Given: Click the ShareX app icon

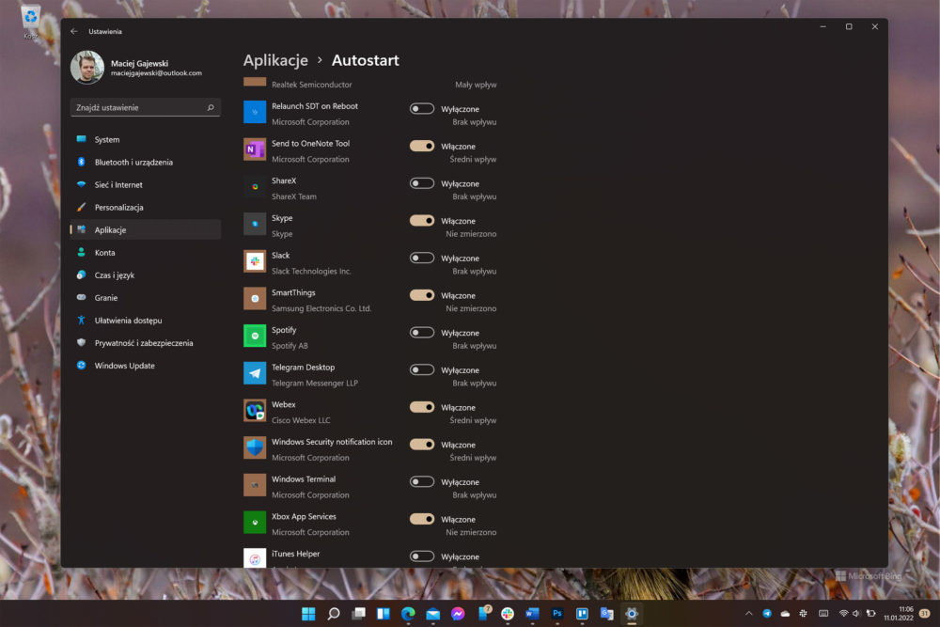Looking at the screenshot, I should coord(255,186).
